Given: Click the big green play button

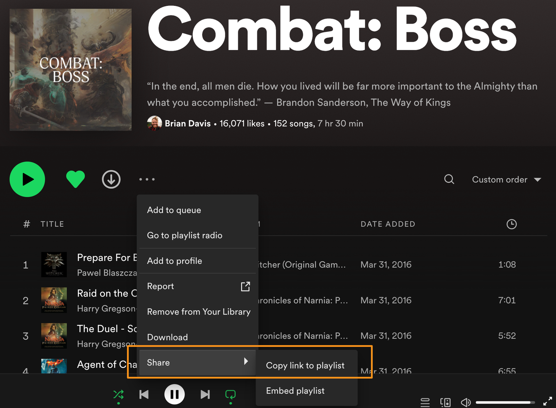Looking at the screenshot, I should coord(27,179).
